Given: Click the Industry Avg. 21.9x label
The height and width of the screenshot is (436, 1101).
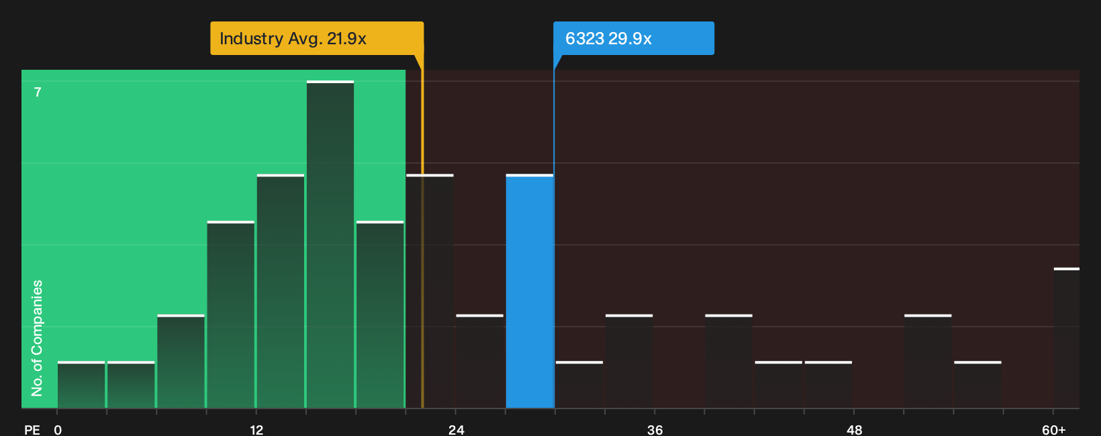Looking at the screenshot, I should click(317, 38).
